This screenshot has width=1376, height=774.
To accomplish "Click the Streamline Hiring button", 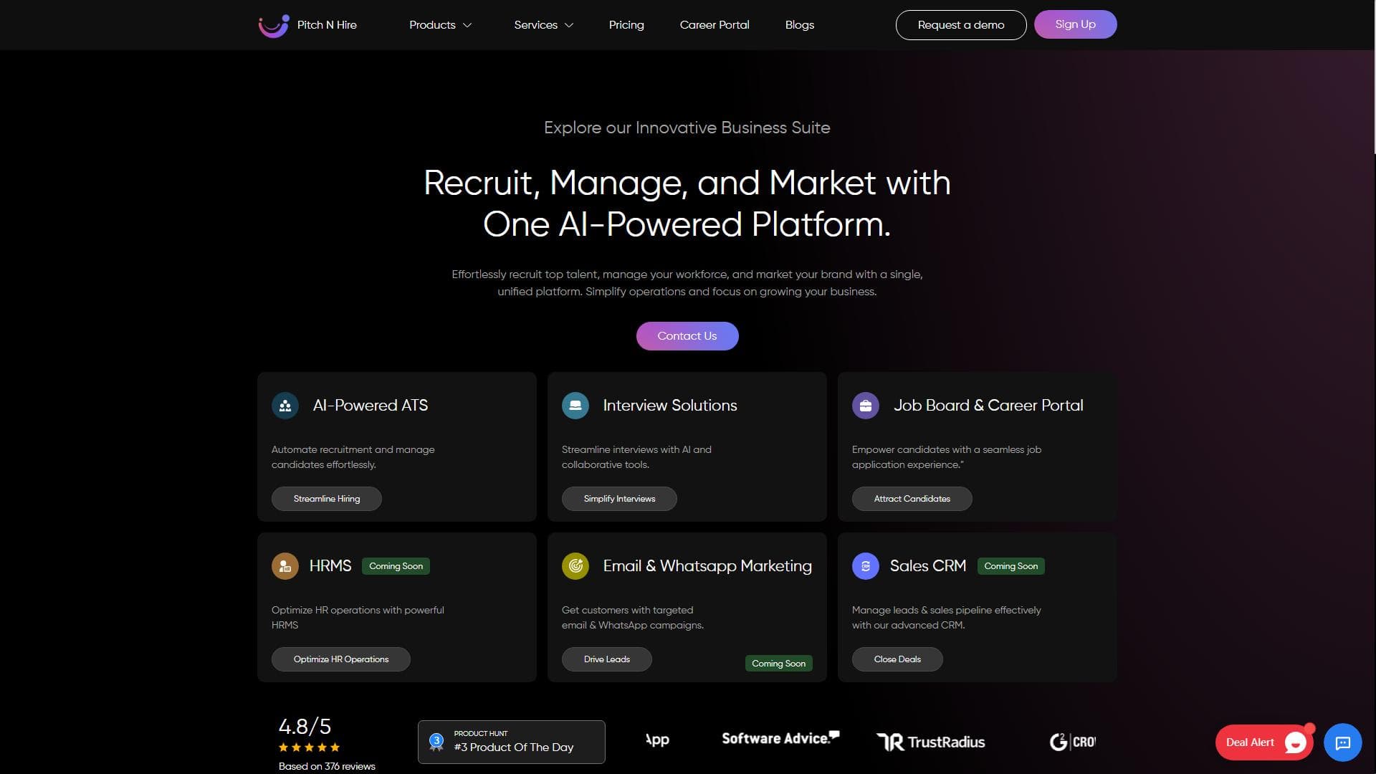I will (x=326, y=499).
